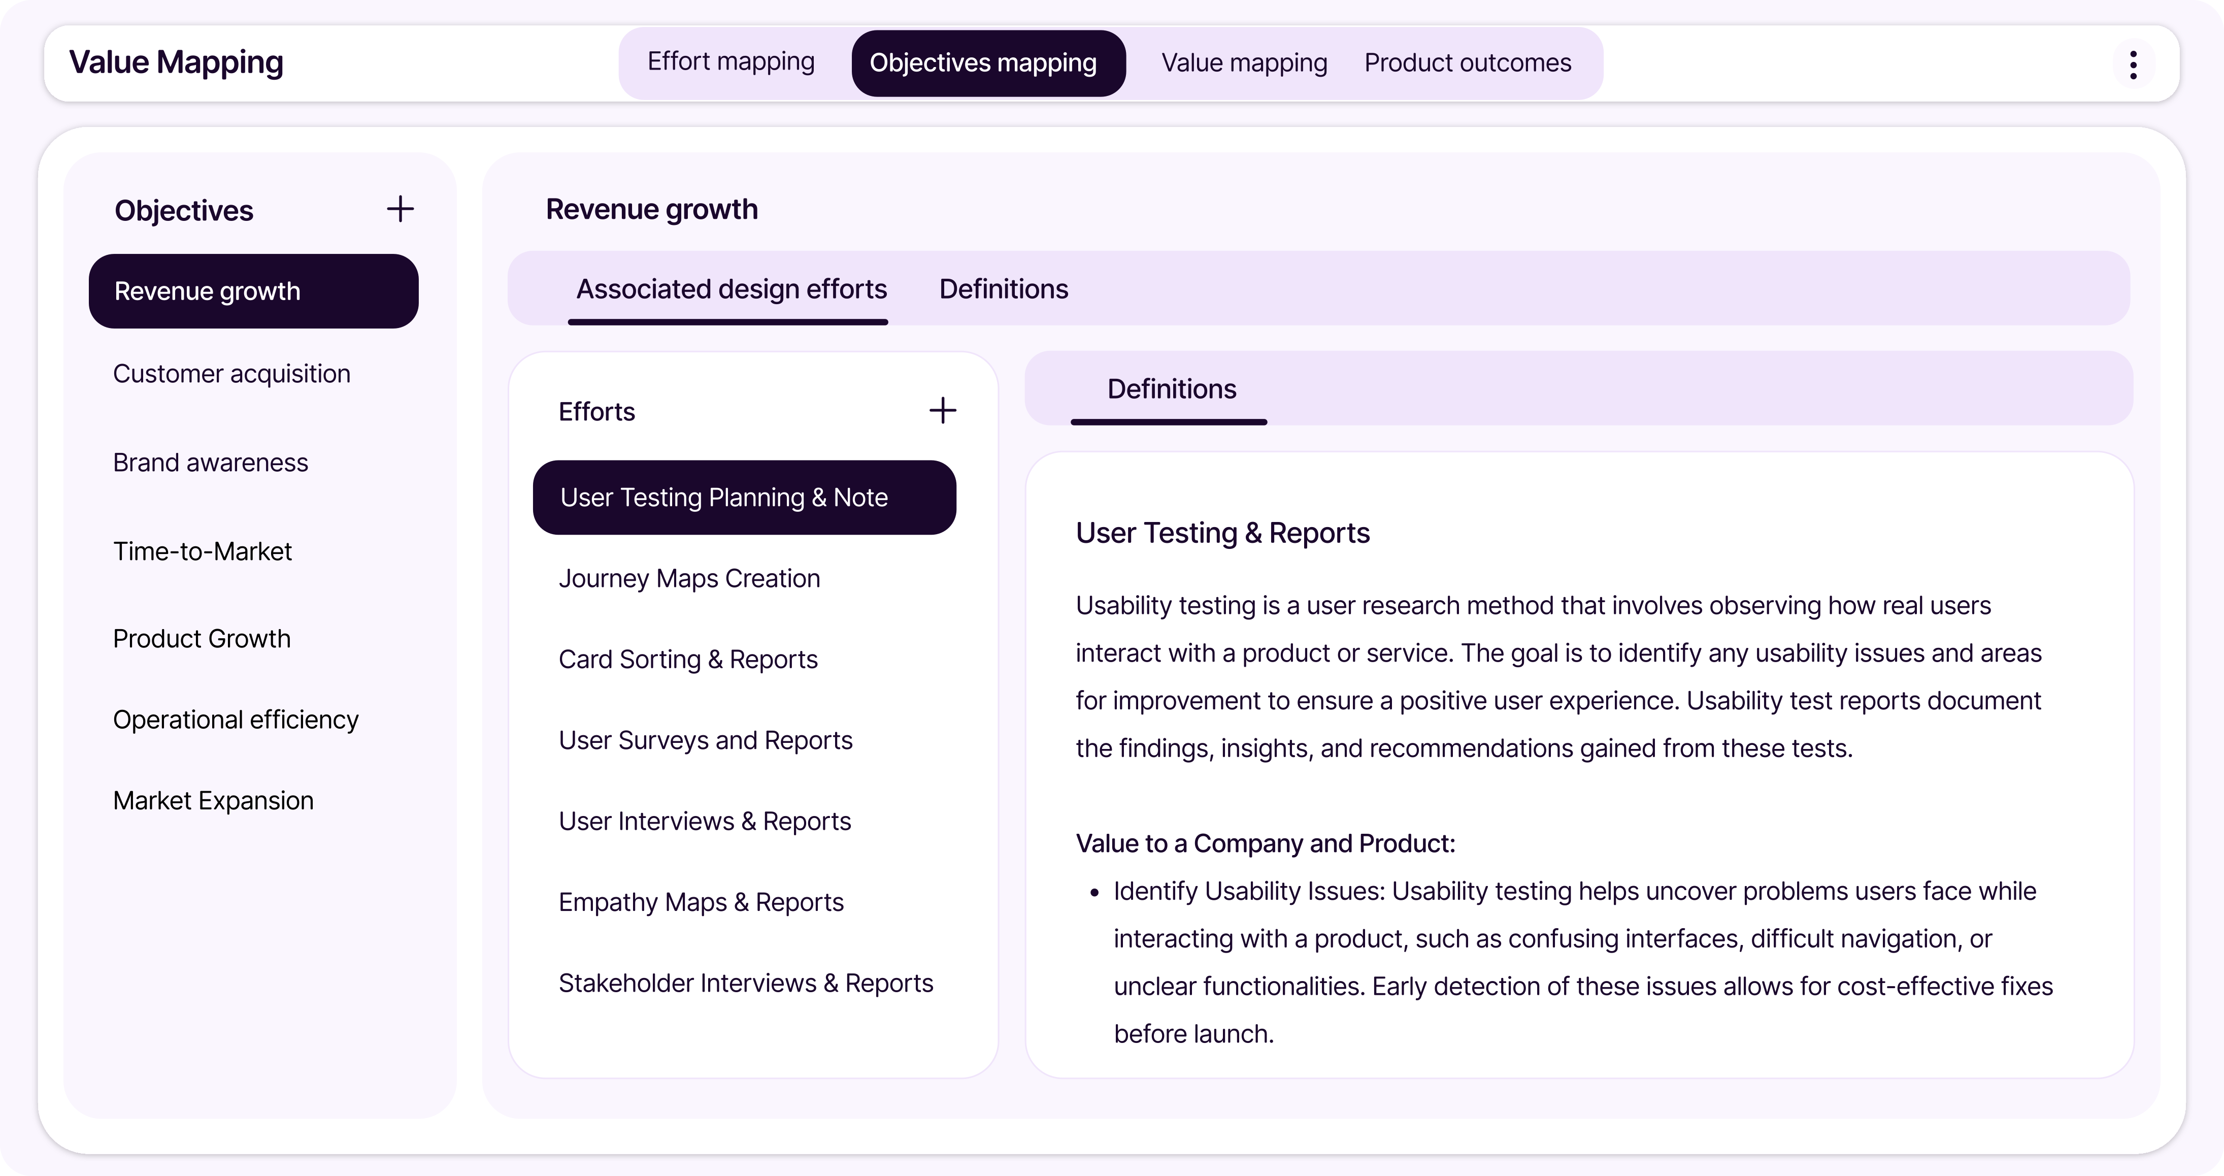The image size is (2224, 1176).
Task: Switch to the Effort mapping tab
Action: point(731,62)
